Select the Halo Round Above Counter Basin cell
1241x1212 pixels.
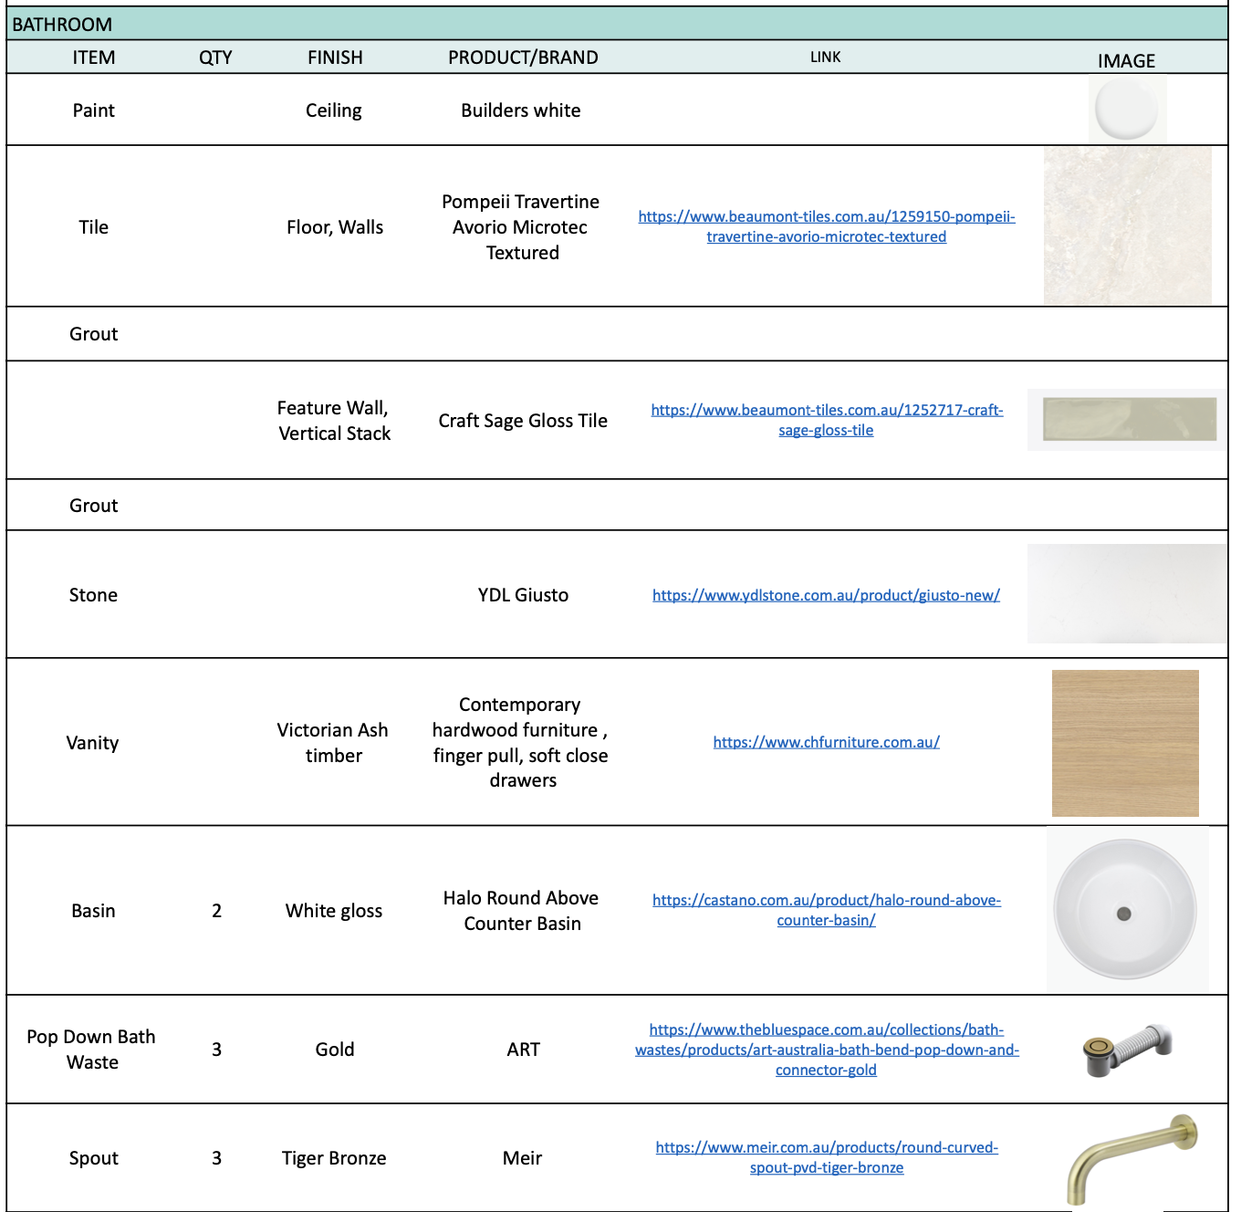point(521,911)
